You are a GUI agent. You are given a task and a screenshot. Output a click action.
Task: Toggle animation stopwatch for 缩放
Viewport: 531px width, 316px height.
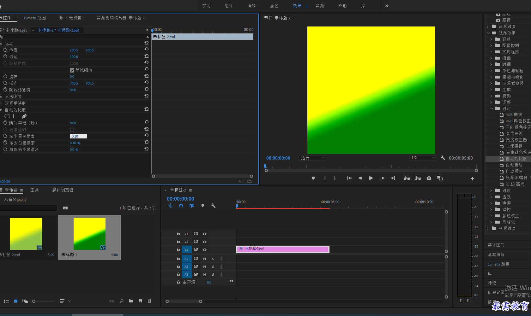(x=5, y=56)
